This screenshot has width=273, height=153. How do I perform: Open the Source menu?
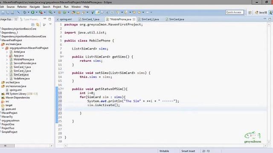[x=10, y=7]
